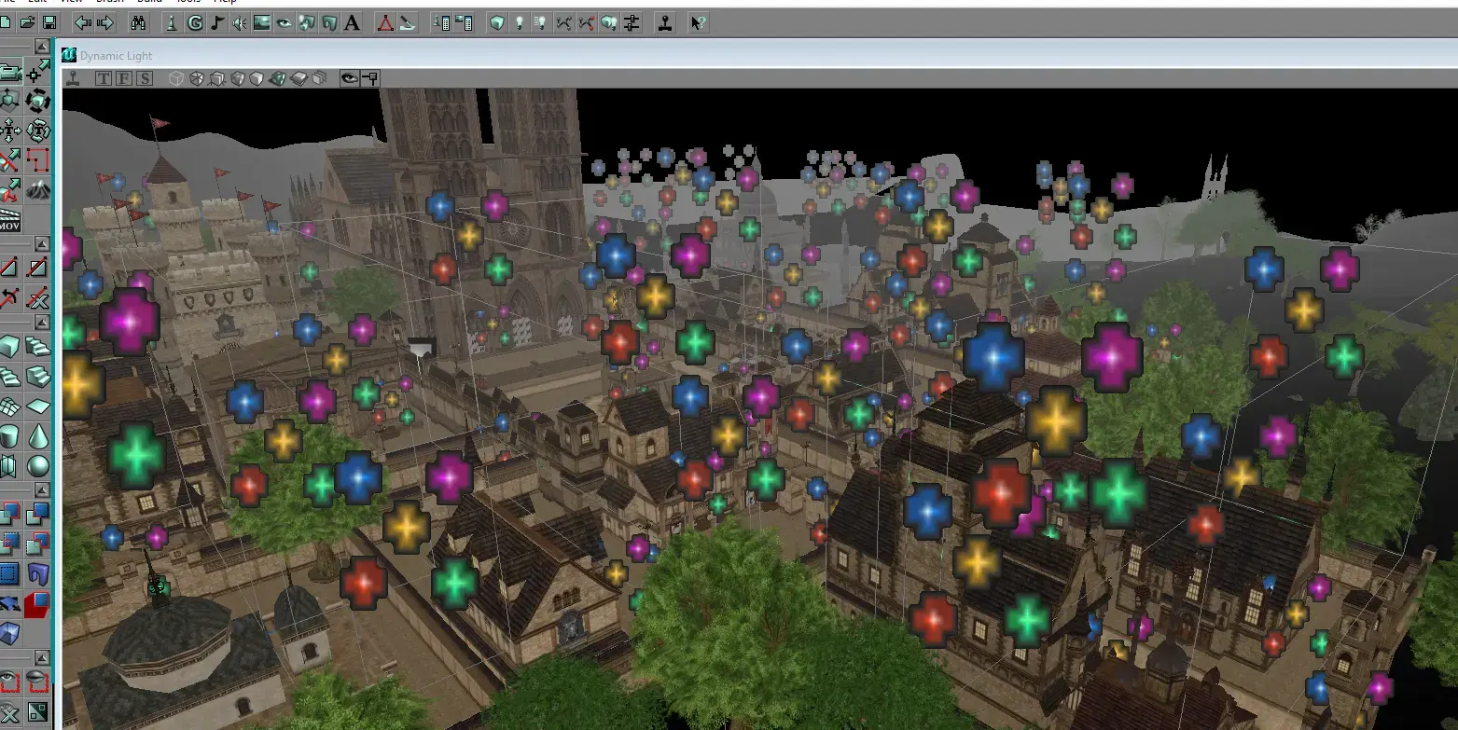Collapse the brush builders sidebar group
This screenshot has width=1458, height=730.
(43, 322)
